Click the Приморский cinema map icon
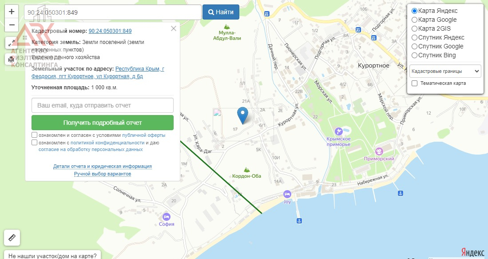Viewport: 488px width, 259px height. 379,151
